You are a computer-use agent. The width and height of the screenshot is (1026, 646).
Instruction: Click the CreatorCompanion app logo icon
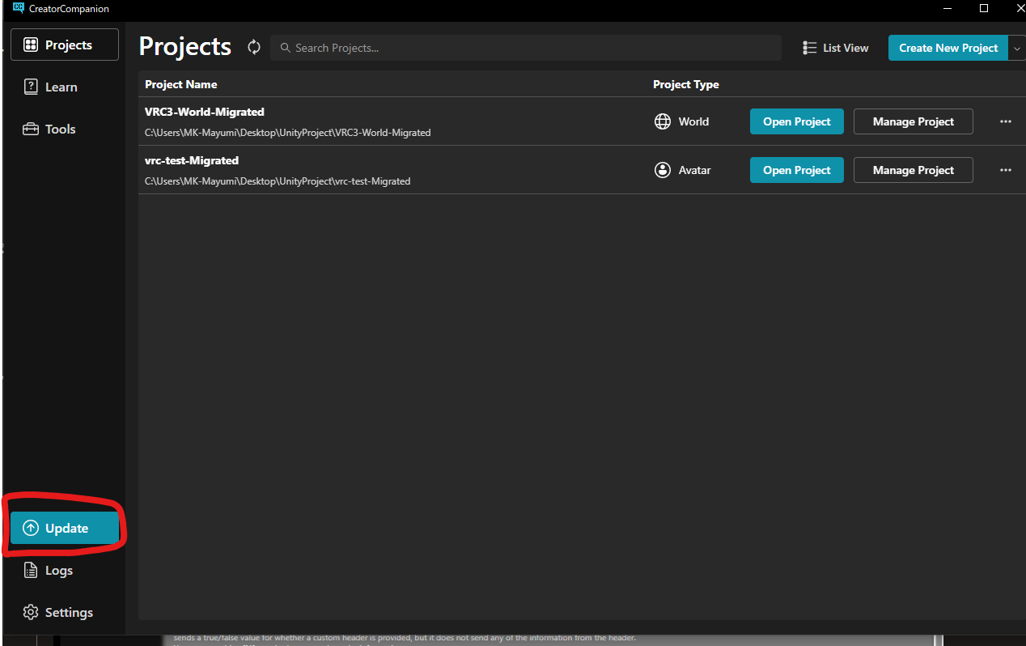(19, 8)
